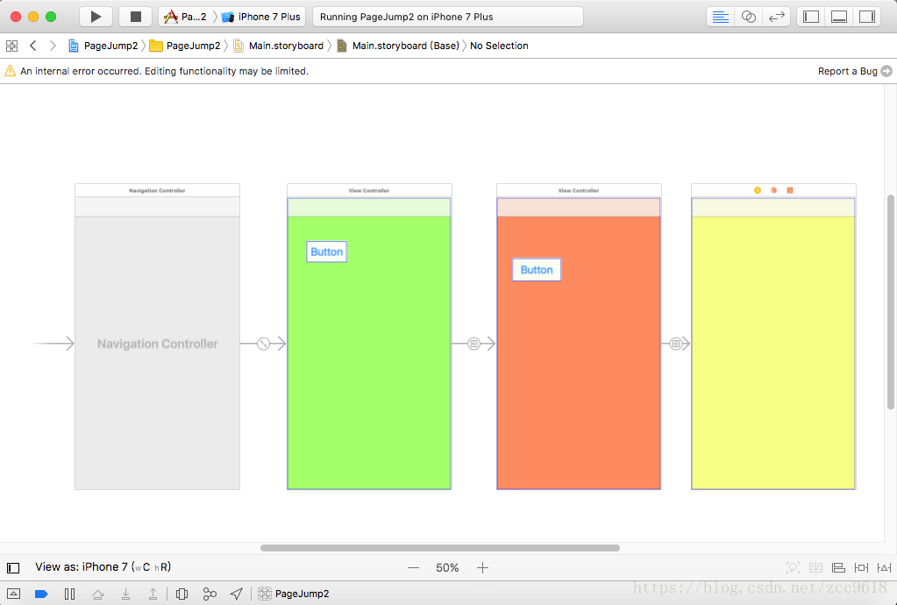897x605 pixels.
Task: Click the segue from orange to yellow scene
Action: [x=676, y=344]
